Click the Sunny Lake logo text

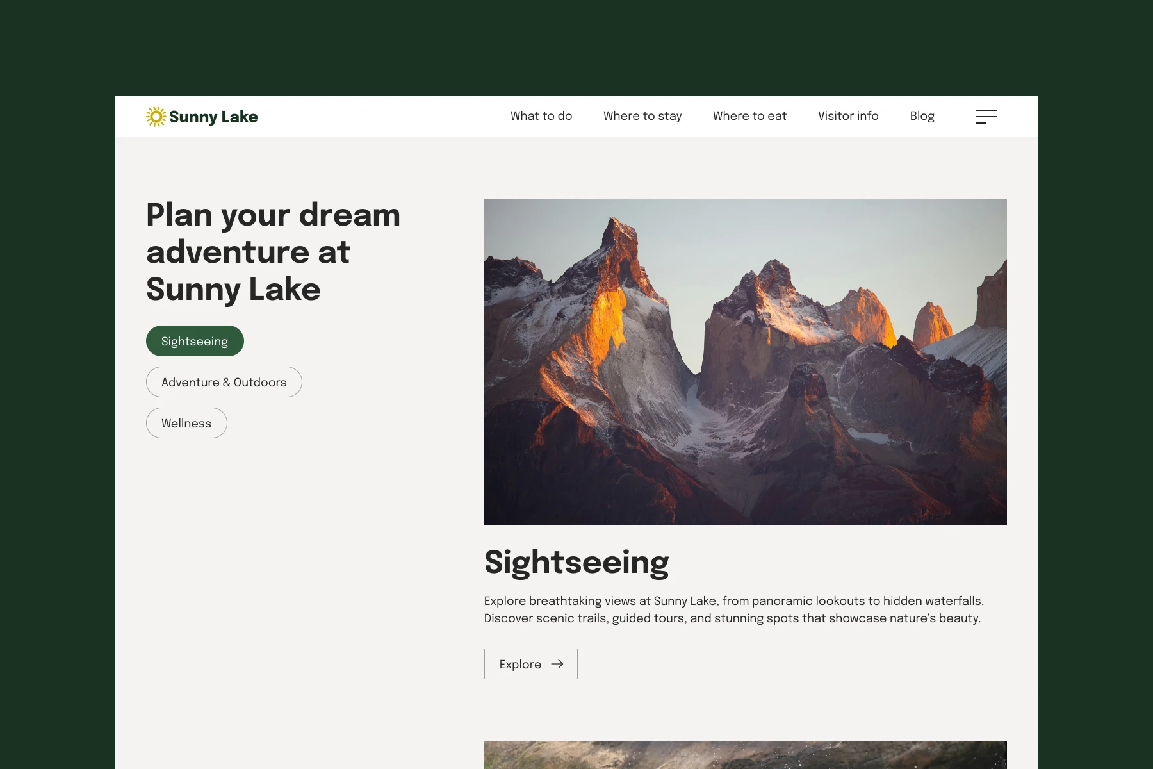(x=213, y=117)
